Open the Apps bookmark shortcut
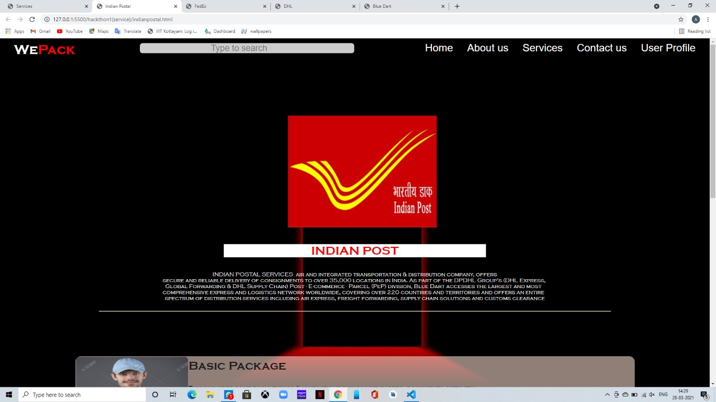 pos(15,31)
